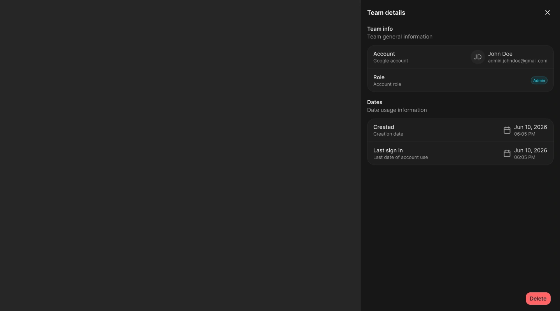Click the Team details heading
The height and width of the screenshot is (311, 560).
(x=386, y=12)
